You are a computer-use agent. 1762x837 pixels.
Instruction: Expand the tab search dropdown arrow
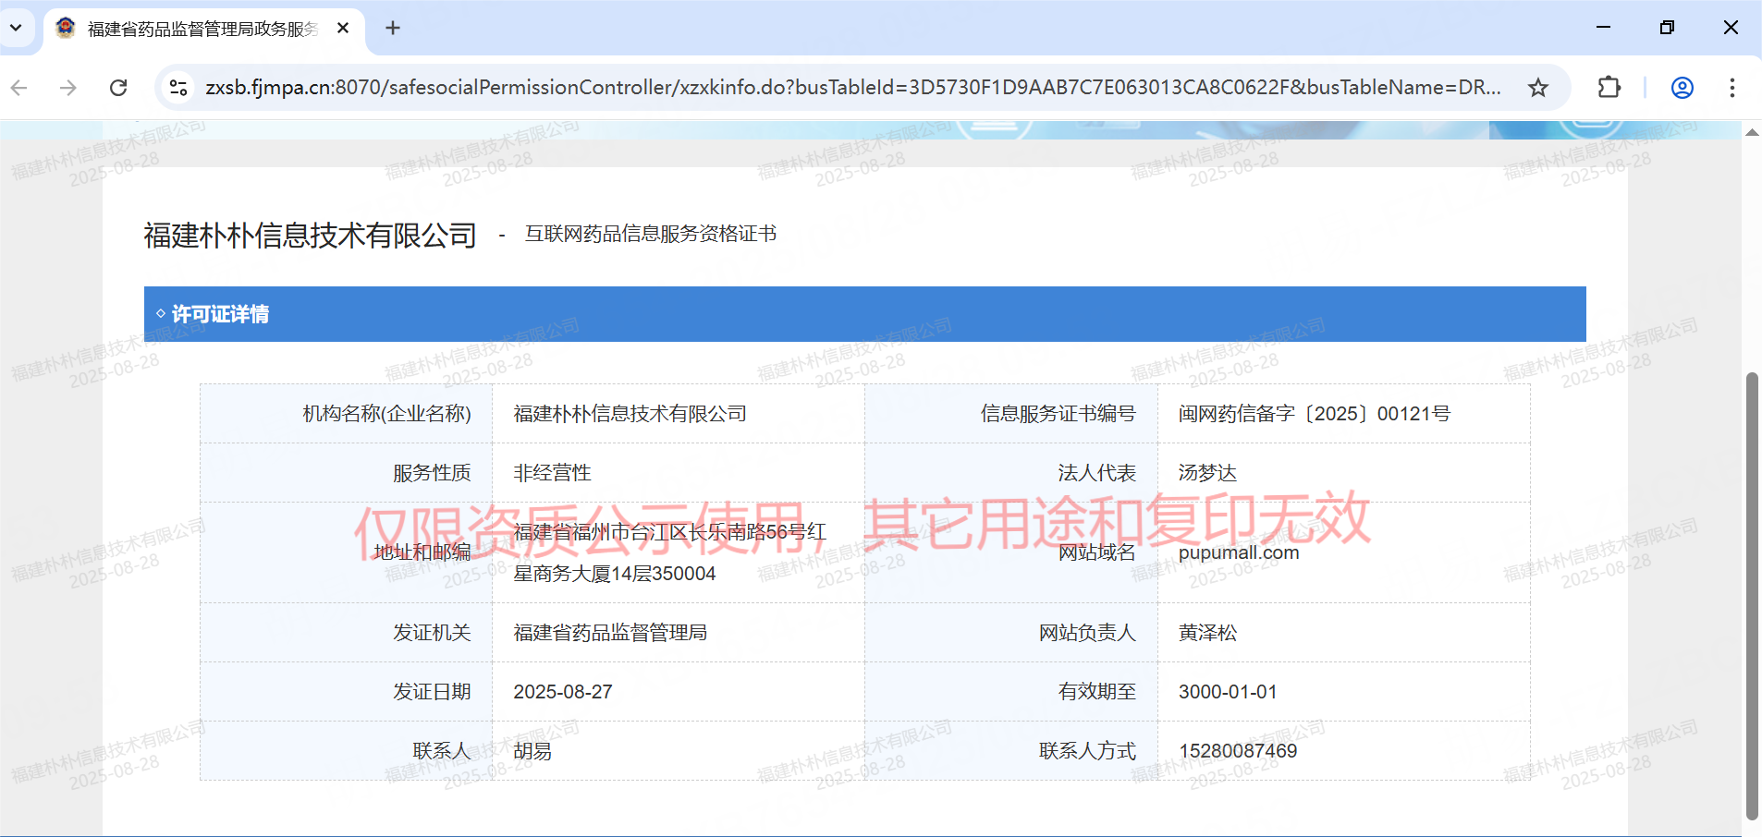pos(16,28)
